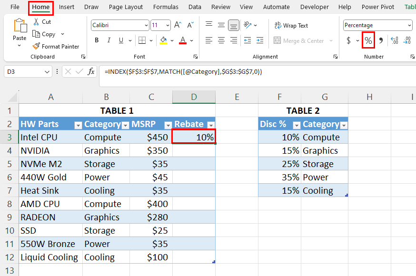Click the Increase Indent icon
This screenshot has height=276, width=416.
coord(260,40)
